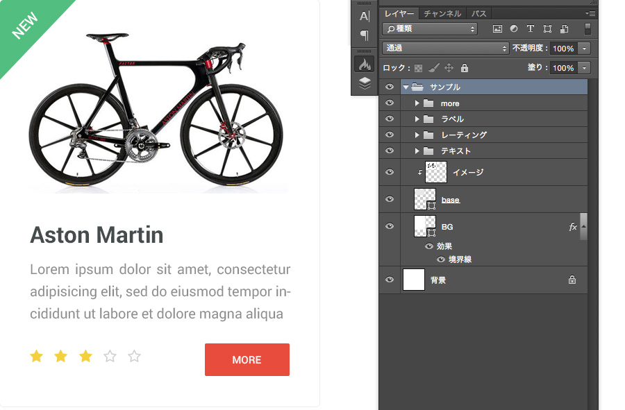Click the folder icon of レーティング group
Screen dimensions: 625x410
point(428,135)
